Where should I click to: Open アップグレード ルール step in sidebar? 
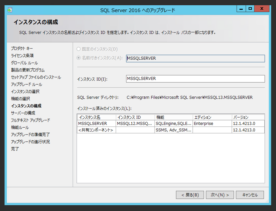(26, 85)
